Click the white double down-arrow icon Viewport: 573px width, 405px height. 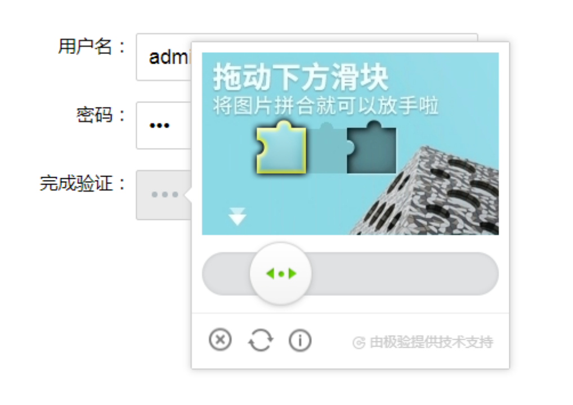click(x=237, y=216)
